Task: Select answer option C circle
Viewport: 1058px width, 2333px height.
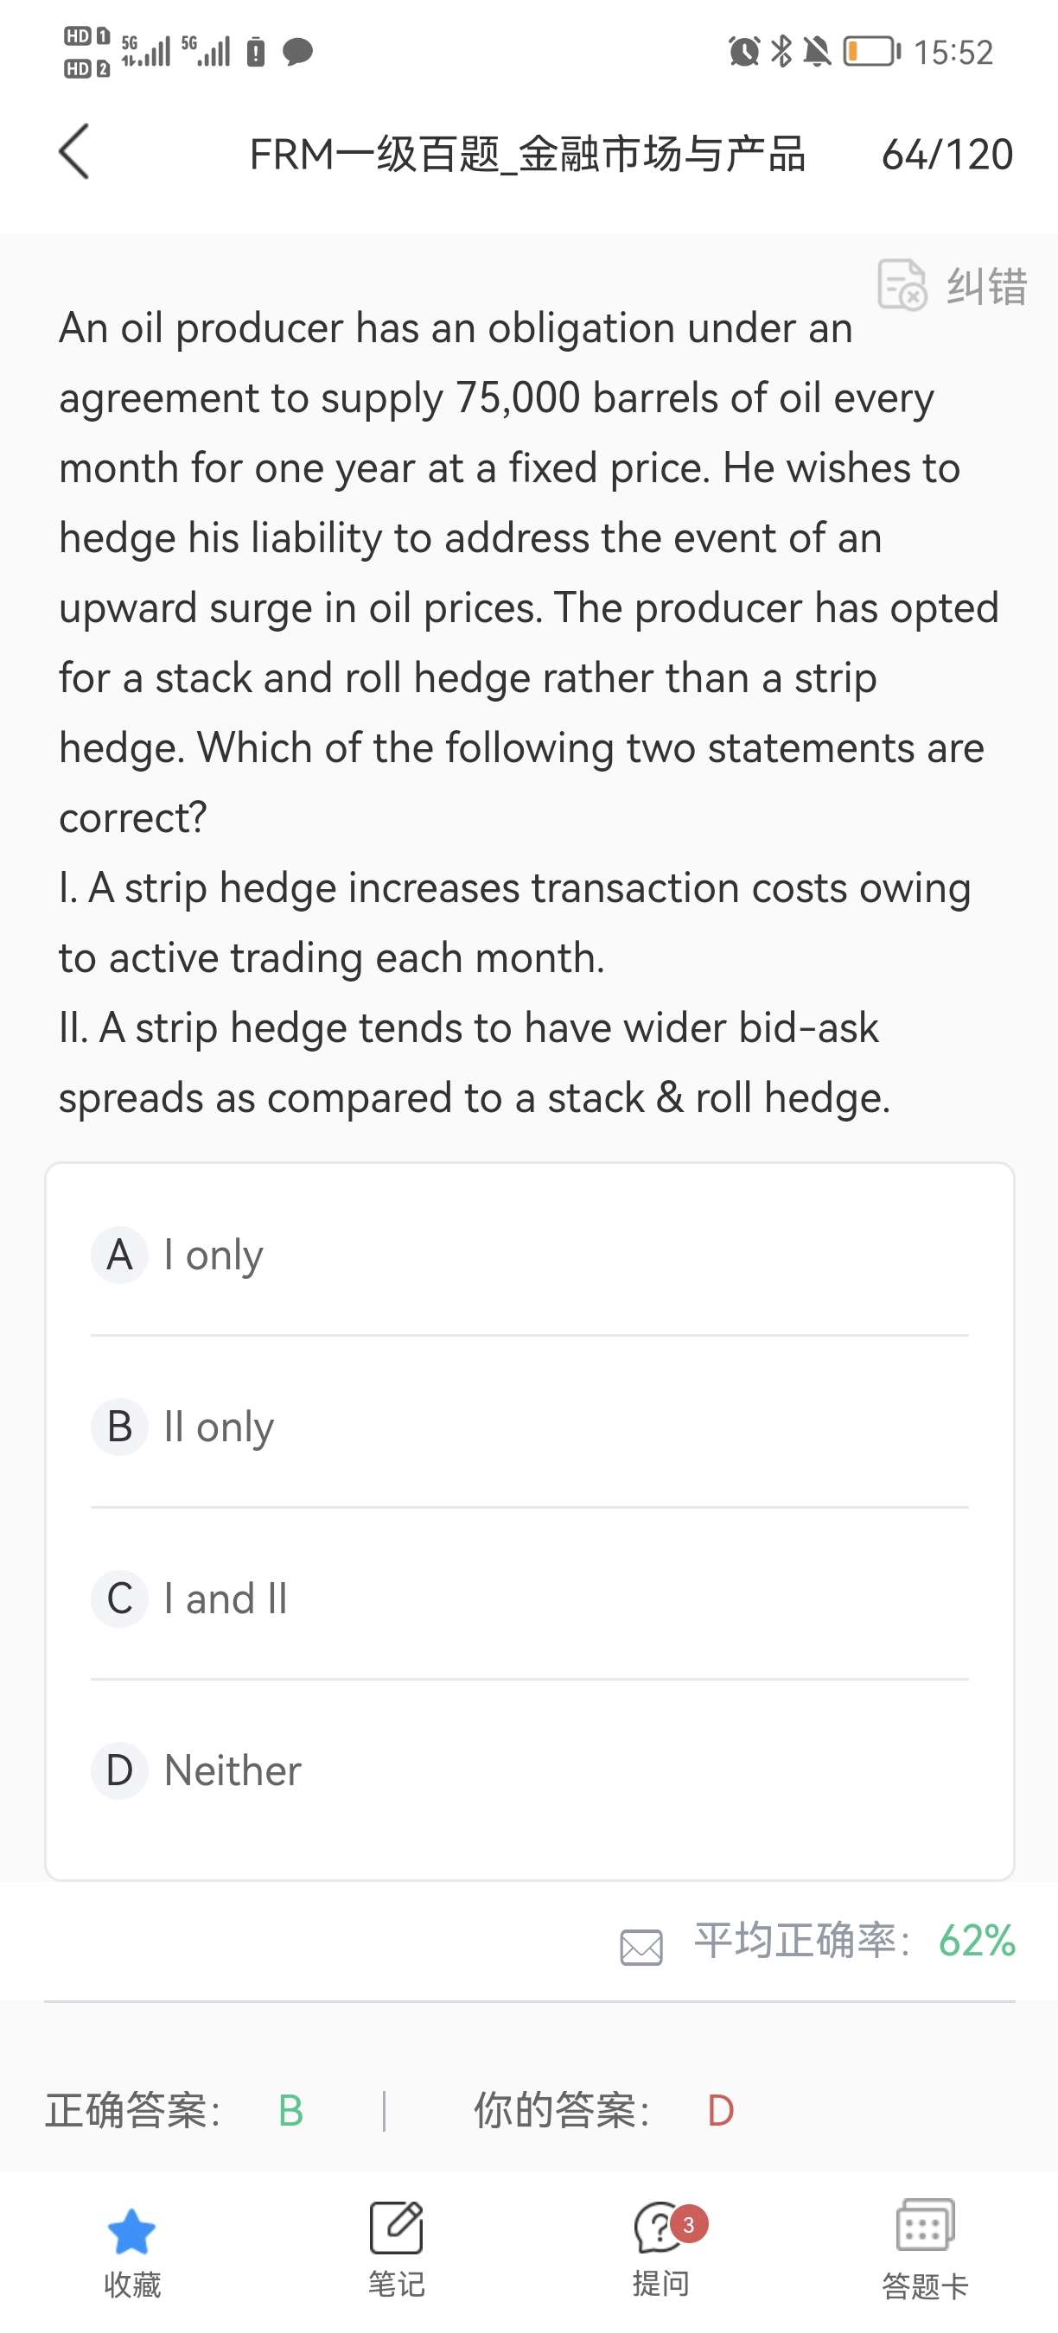Action: 119,1599
